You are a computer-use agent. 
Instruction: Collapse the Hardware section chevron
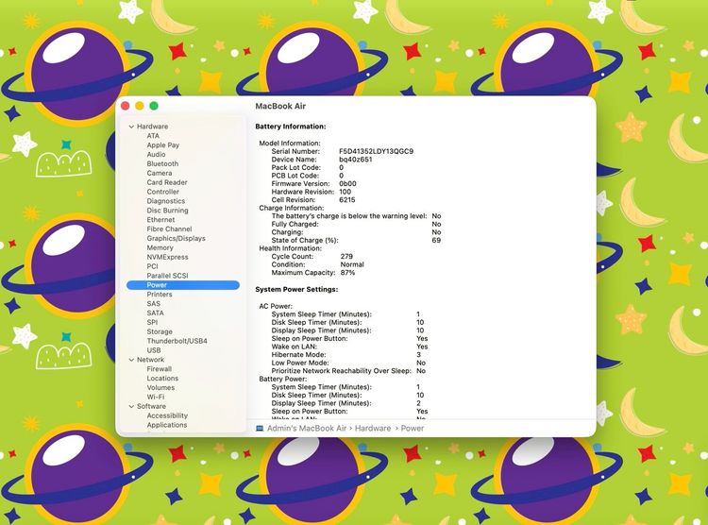131,127
